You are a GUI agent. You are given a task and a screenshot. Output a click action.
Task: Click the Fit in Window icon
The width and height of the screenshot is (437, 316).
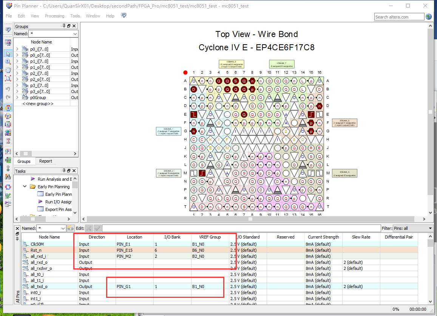click(x=8, y=78)
